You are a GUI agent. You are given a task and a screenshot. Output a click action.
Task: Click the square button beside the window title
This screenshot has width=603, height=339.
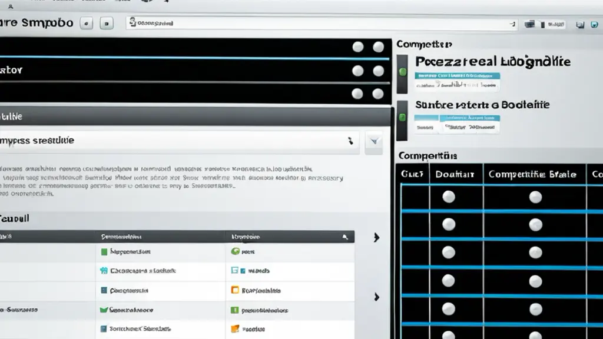(x=107, y=24)
